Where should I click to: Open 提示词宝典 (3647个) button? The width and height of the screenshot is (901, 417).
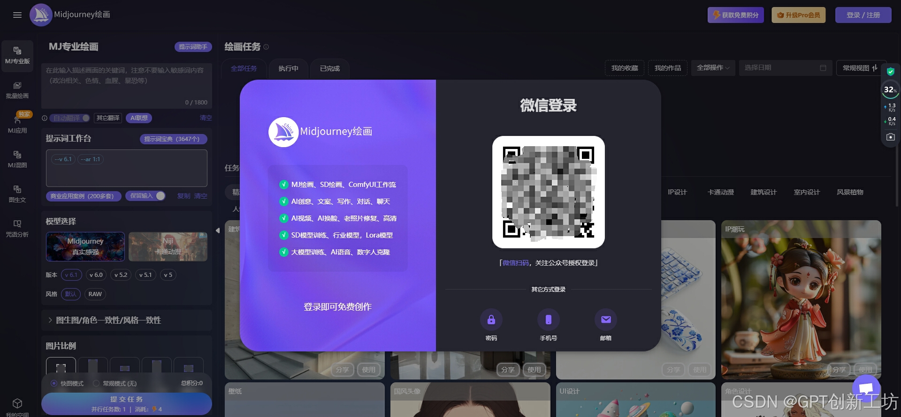(173, 139)
